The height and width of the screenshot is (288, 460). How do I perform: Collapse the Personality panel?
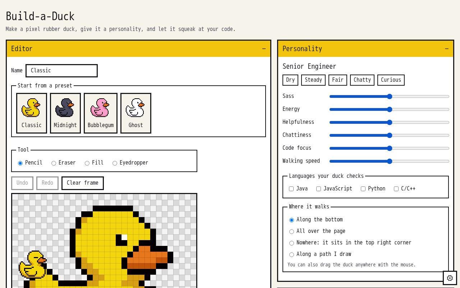(446, 49)
